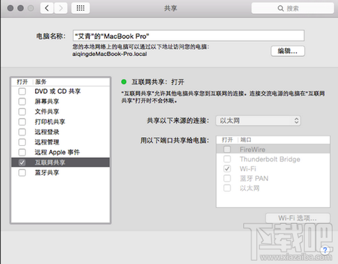
Task: Uncheck the Wi-Fi port checkbox
Action: [227, 169]
